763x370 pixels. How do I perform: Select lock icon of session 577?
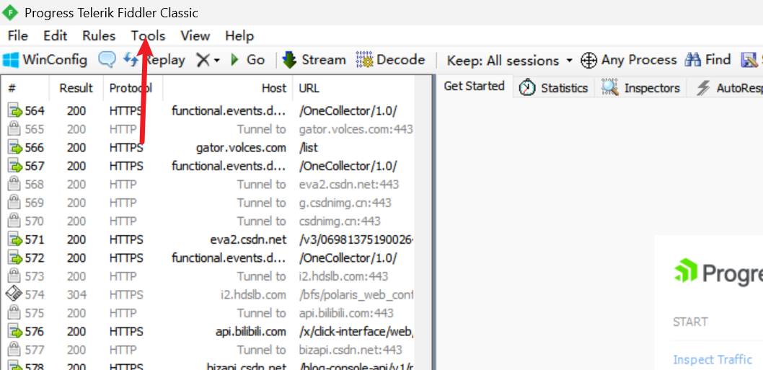[x=14, y=350]
